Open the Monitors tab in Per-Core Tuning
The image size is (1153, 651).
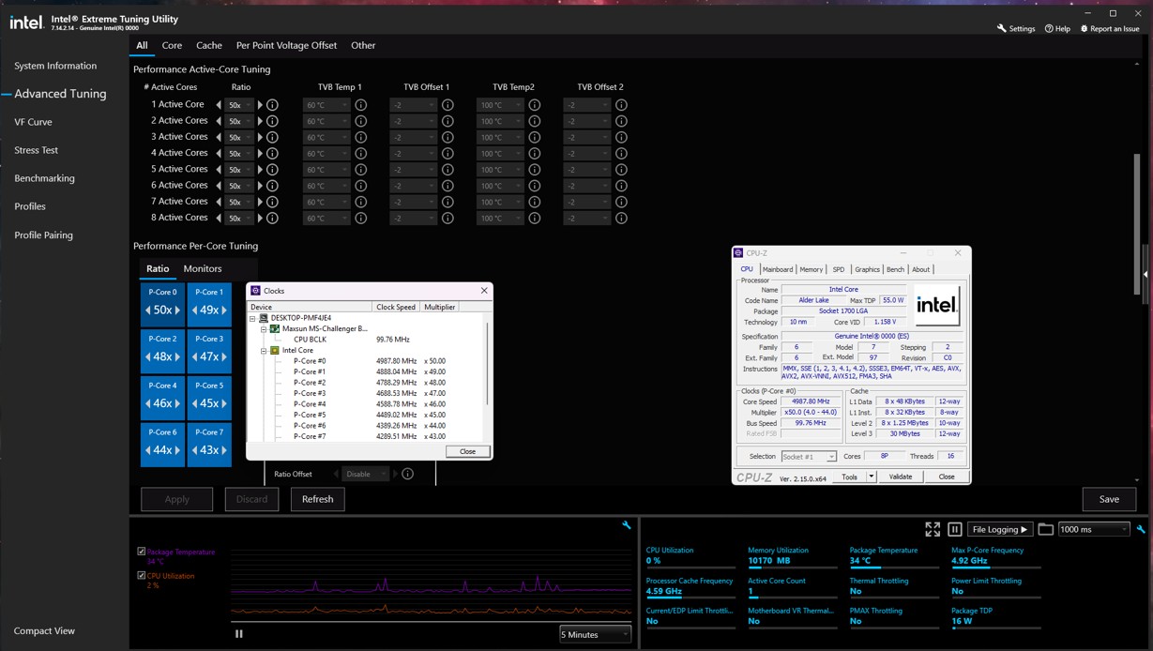(x=203, y=268)
